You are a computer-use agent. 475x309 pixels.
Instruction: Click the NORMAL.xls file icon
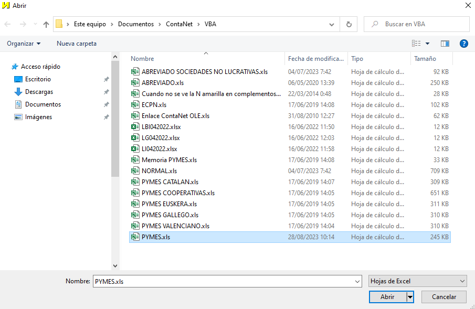point(135,171)
